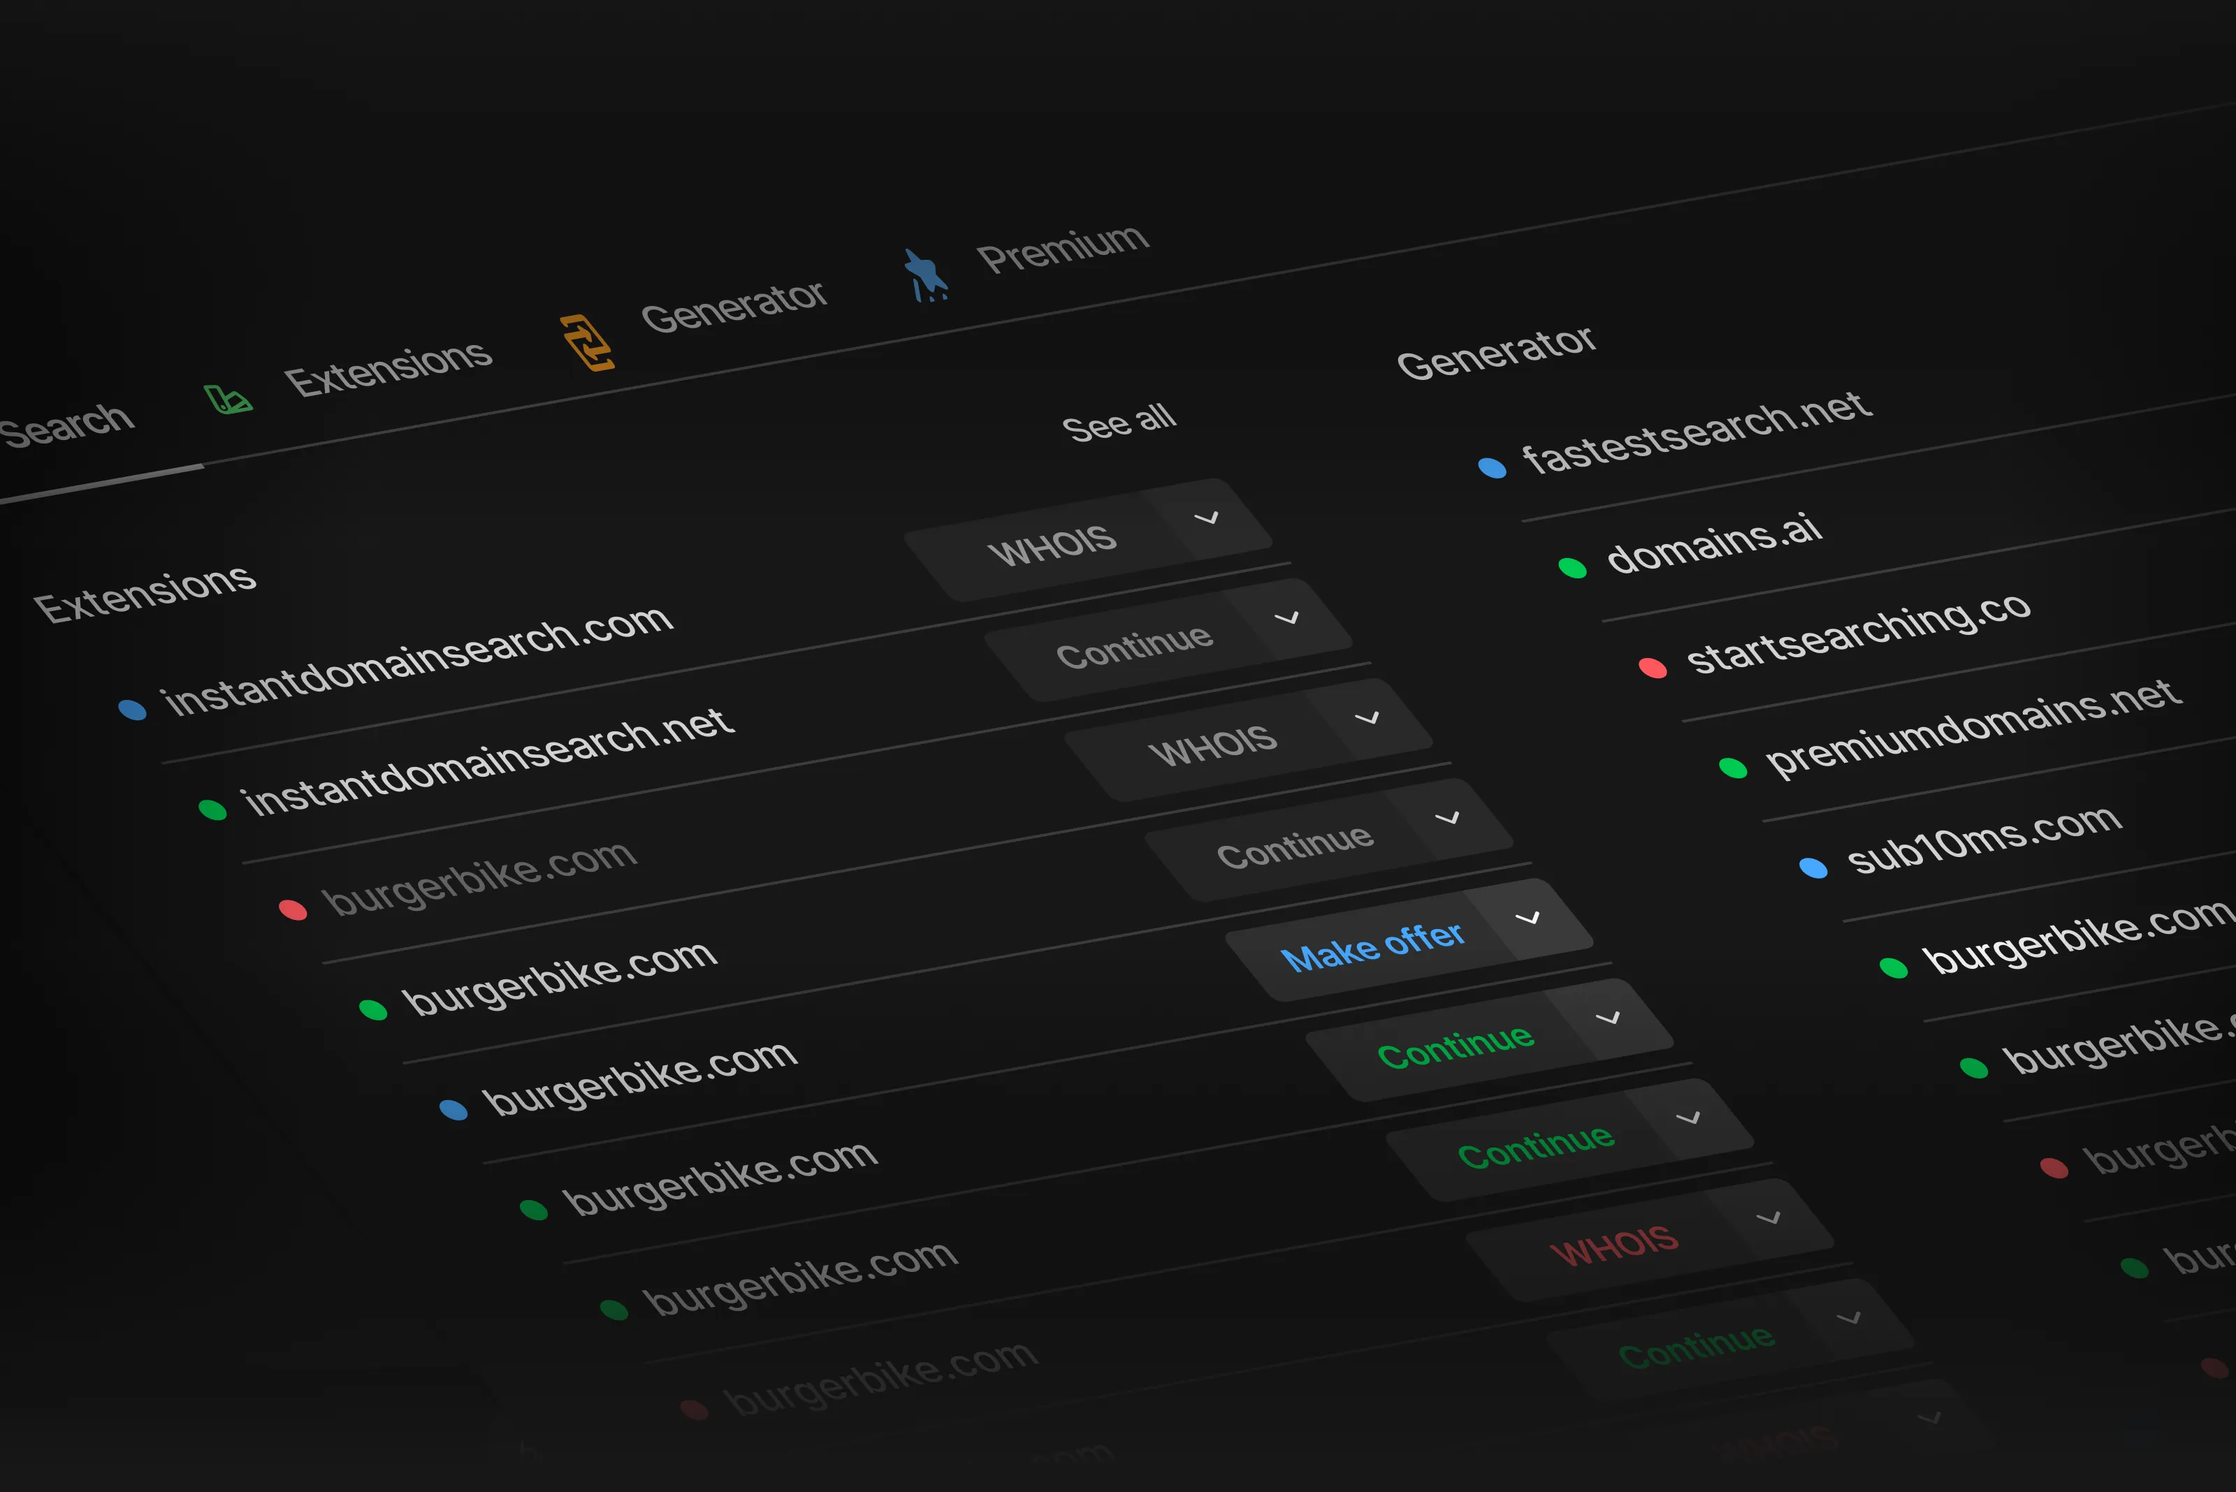This screenshot has height=1492, width=2236.
Task: Click the blue Premium tab icon
Action: 925,276
